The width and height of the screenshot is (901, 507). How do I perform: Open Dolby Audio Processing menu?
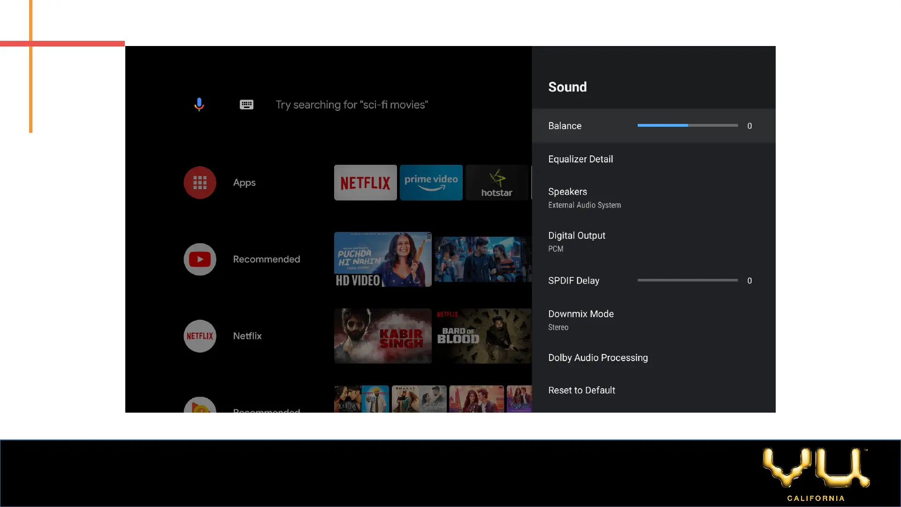pos(598,358)
